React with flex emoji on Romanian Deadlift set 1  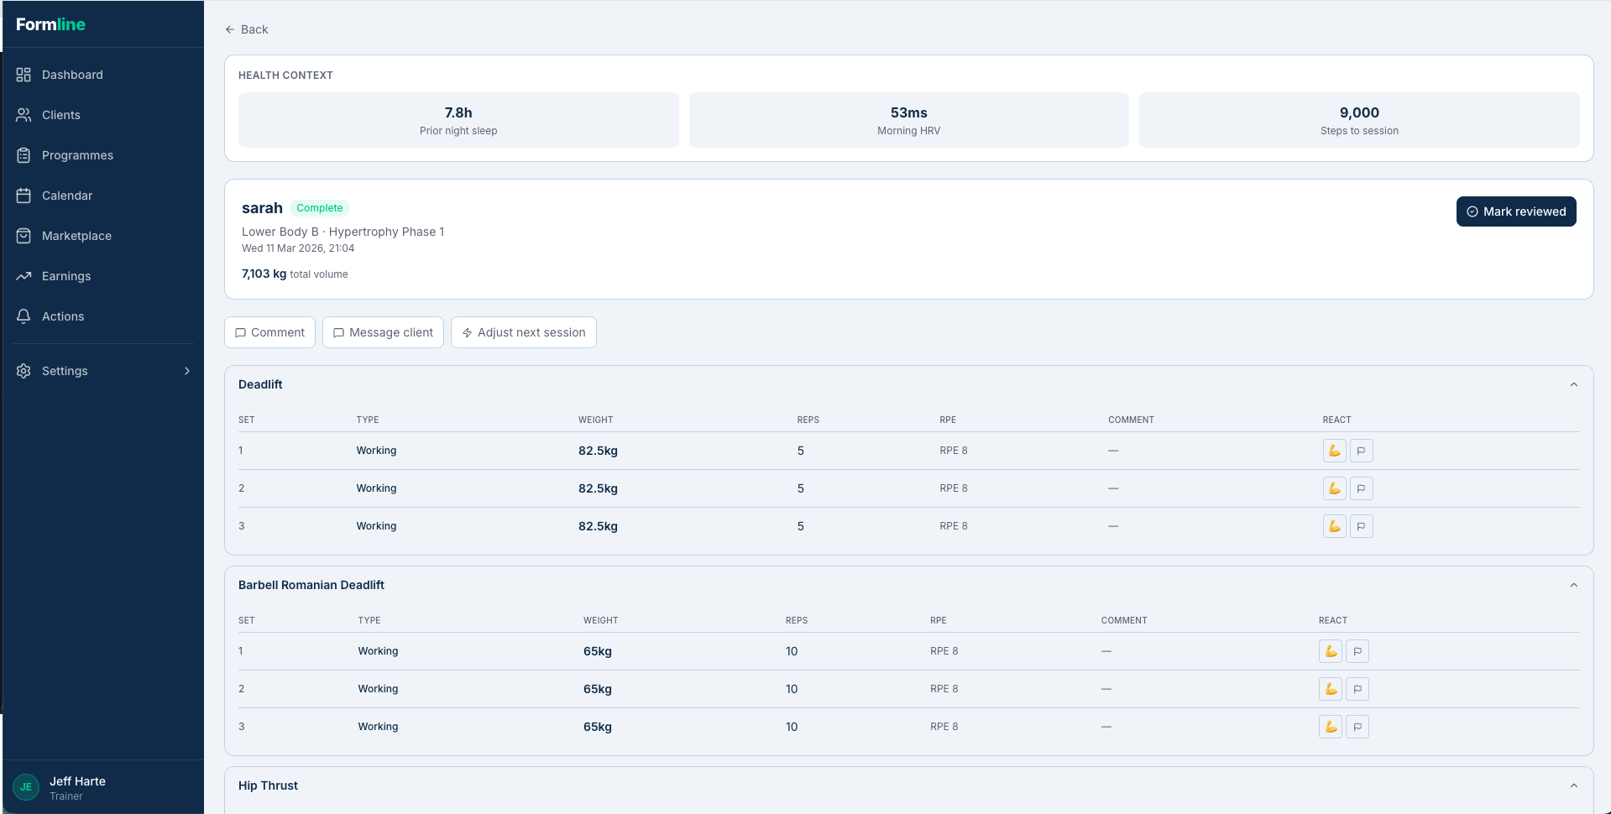[1330, 651]
